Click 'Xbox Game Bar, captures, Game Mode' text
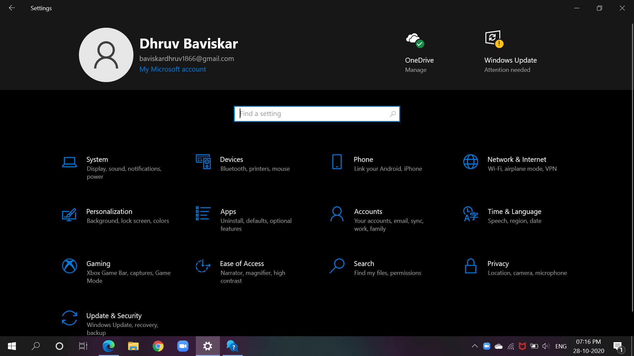 pyautogui.click(x=129, y=277)
